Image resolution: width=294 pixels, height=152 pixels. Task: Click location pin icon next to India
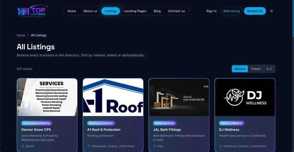155,146
